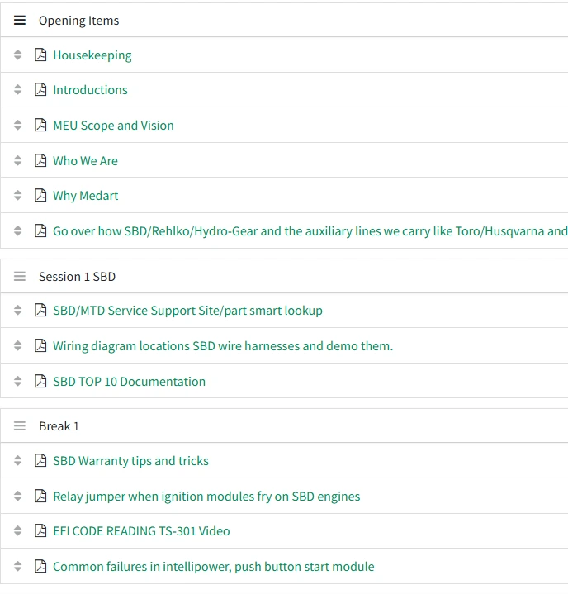Click the PDF icon beside Who We Are

pyautogui.click(x=40, y=160)
